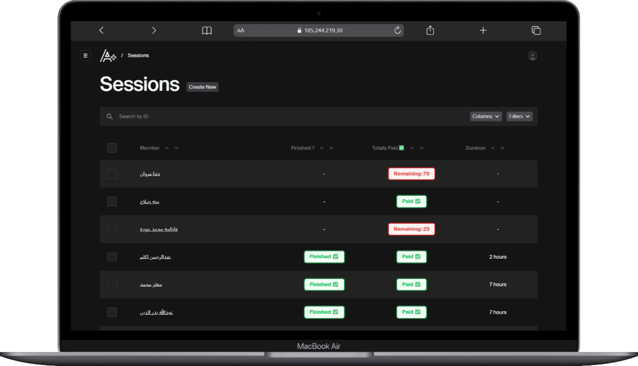Click the browser forward arrow
The image size is (638, 366).
[x=154, y=30]
